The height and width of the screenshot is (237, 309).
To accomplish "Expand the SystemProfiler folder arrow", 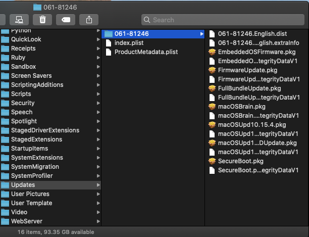I will 98,176.
